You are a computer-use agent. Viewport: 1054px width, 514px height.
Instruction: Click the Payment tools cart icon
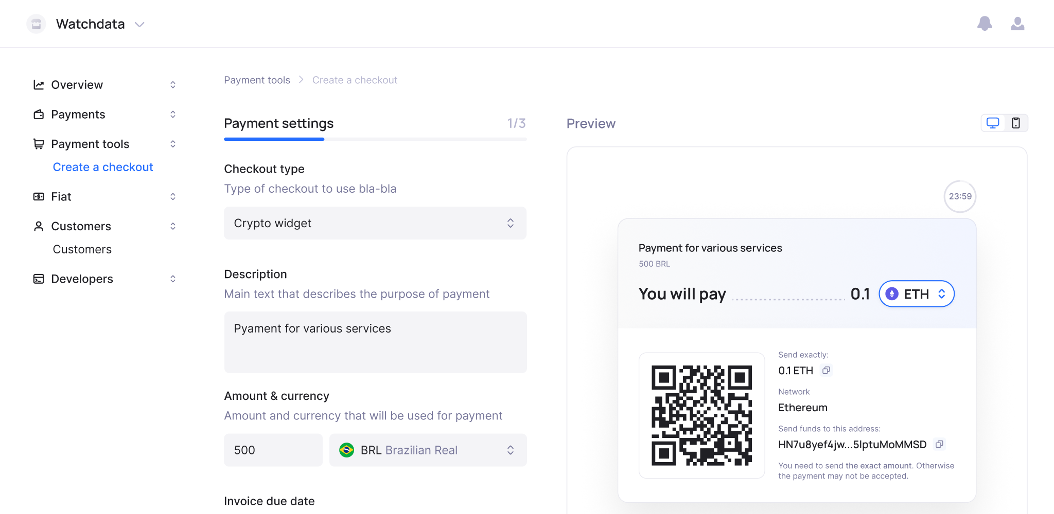tap(39, 144)
